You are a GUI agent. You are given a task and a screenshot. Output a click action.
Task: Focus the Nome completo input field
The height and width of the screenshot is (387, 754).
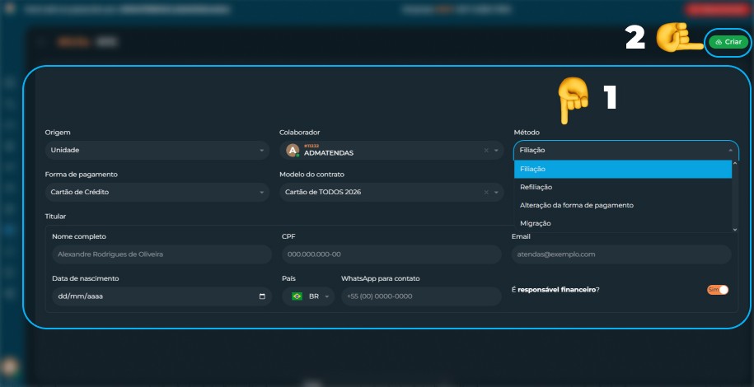[162, 254]
